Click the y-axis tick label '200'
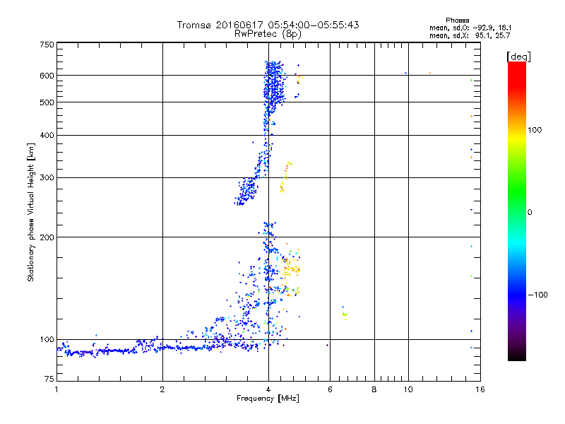This screenshot has width=565, height=424. tap(47, 237)
